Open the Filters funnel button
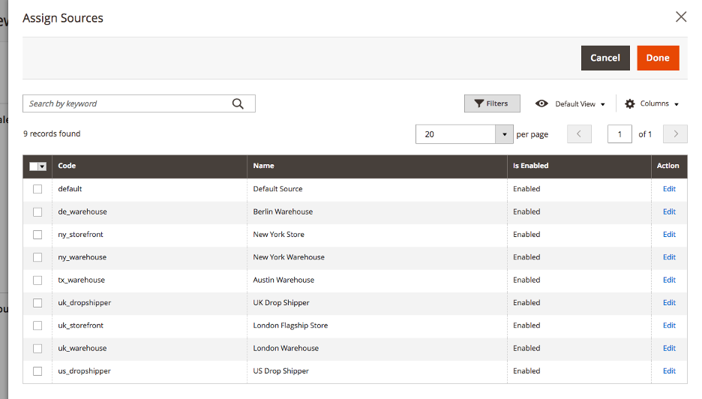The width and height of the screenshot is (702, 399). coord(492,103)
